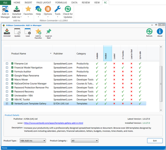Click the Exit button
Viewport: 166px width, 150px height.
(155, 140)
